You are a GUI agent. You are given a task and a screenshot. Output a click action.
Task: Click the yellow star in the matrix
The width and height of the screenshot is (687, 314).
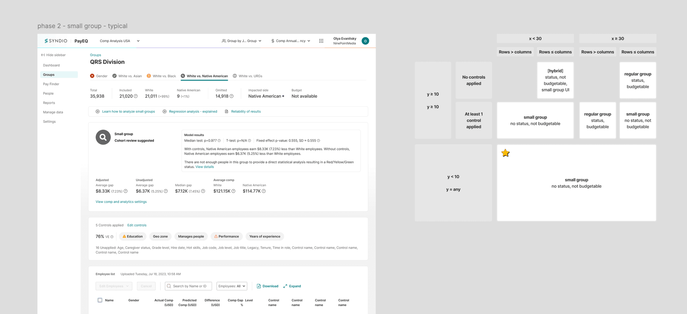coord(505,153)
